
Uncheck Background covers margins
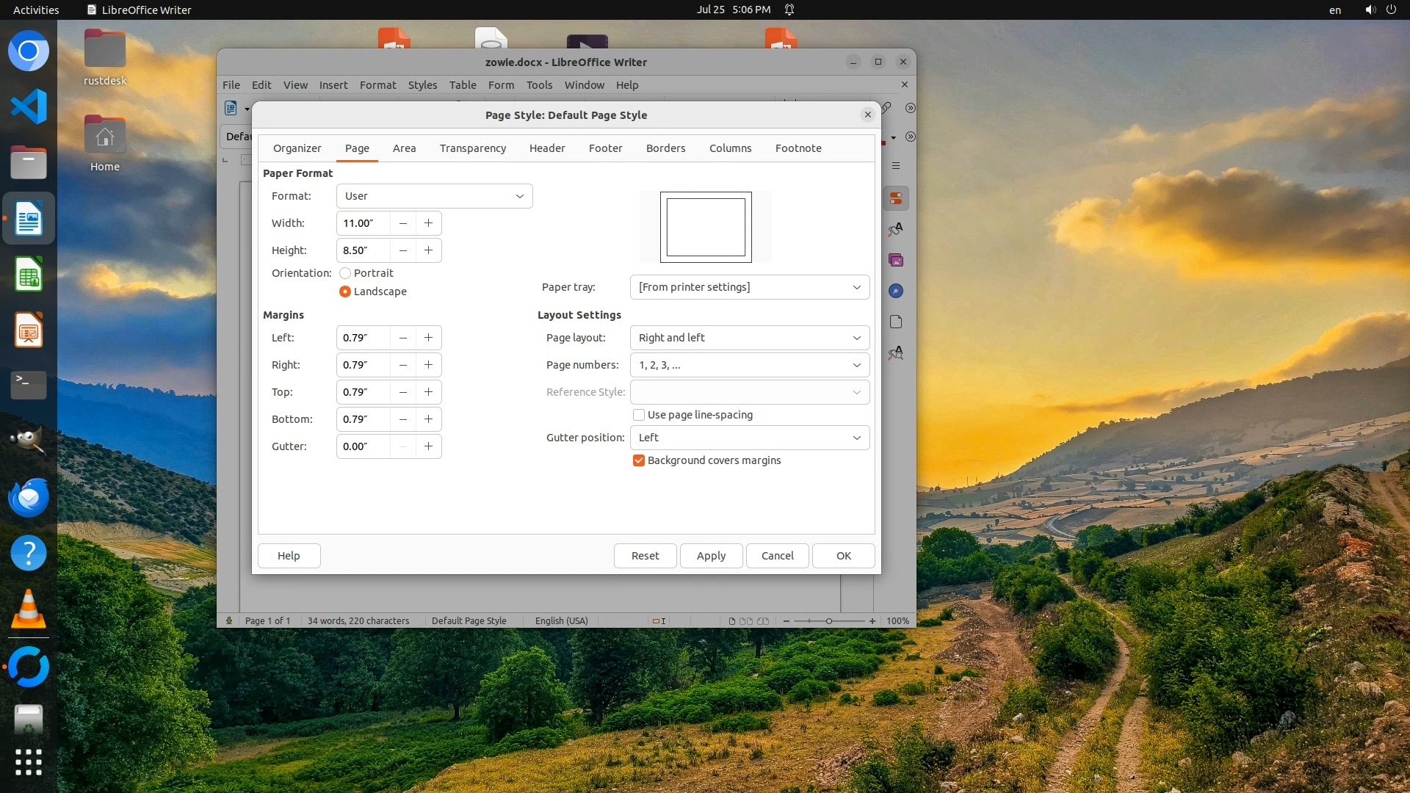click(x=639, y=460)
